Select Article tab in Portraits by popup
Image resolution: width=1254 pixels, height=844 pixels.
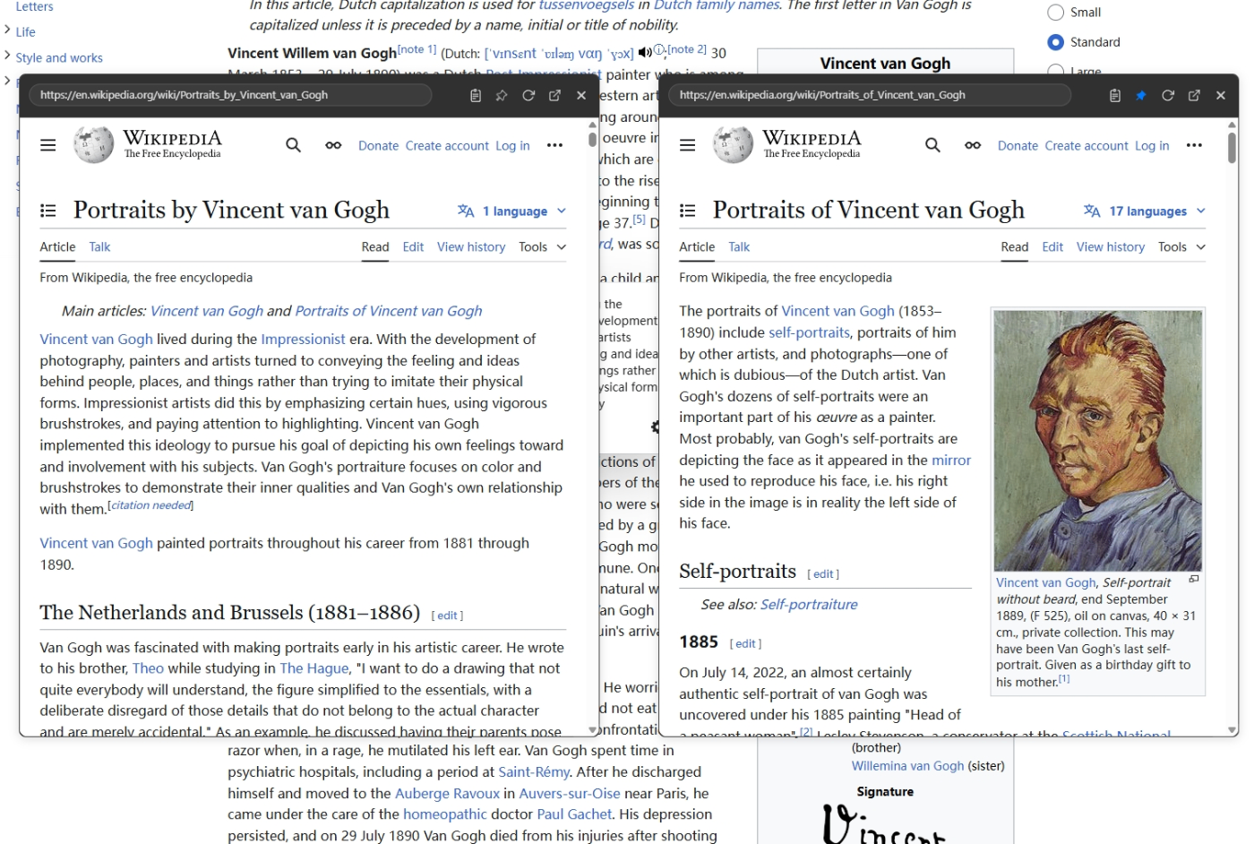tap(57, 247)
